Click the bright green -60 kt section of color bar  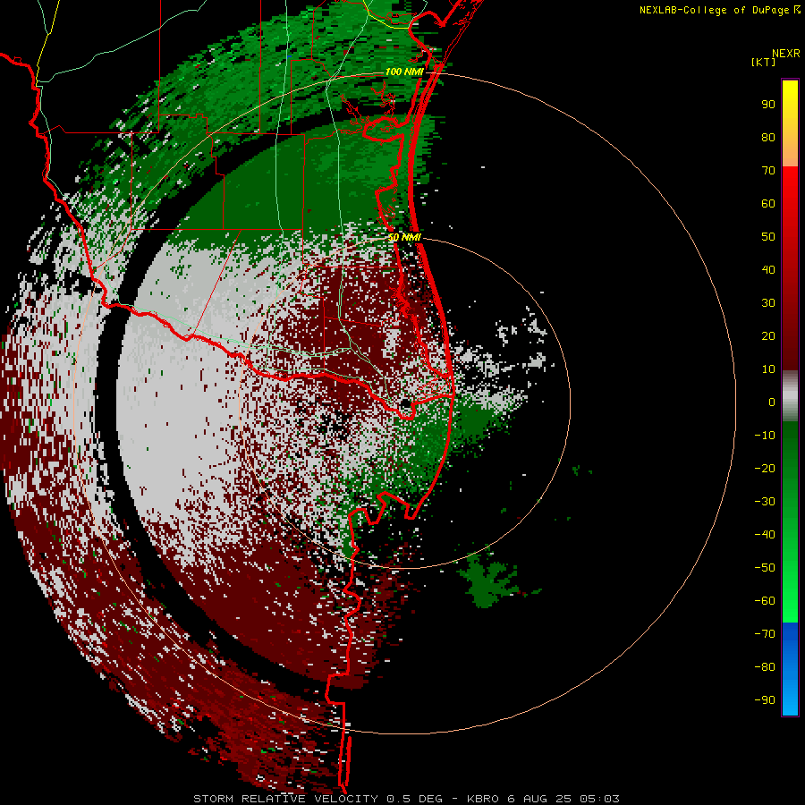790,601
